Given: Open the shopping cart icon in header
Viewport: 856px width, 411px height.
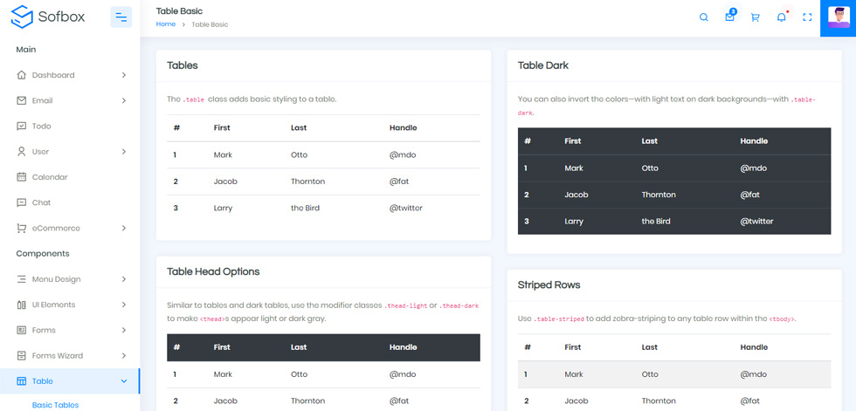Looking at the screenshot, I should point(756,17).
